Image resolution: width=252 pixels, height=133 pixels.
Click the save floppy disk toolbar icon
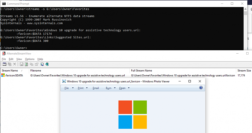22,64
